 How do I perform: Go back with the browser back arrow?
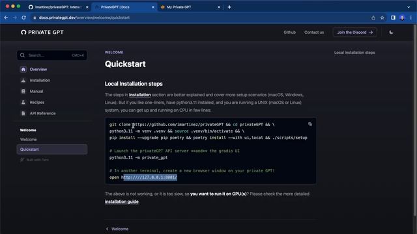[6, 18]
